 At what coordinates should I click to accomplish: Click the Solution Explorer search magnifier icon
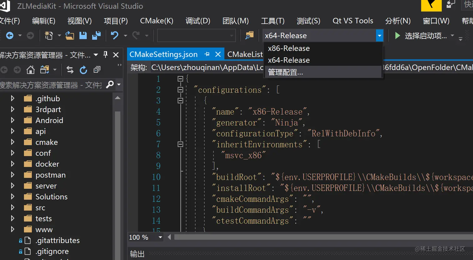click(110, 84)
